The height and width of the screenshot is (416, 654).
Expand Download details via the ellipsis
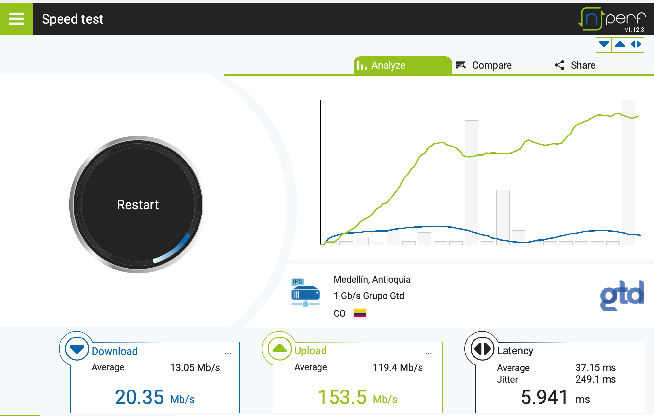tap(228, 354)
